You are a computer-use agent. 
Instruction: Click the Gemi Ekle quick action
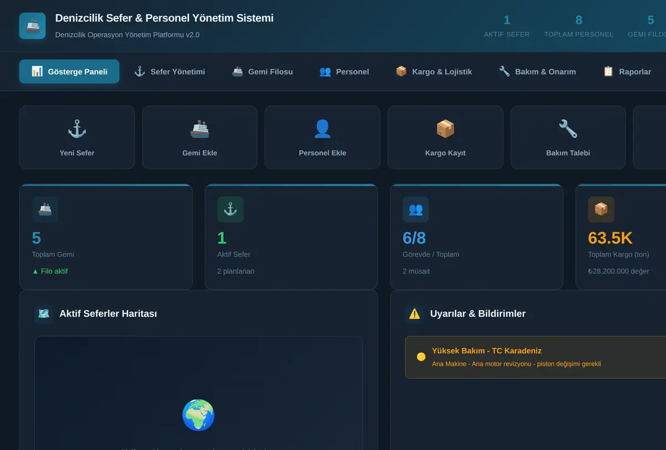click(200, 138)
